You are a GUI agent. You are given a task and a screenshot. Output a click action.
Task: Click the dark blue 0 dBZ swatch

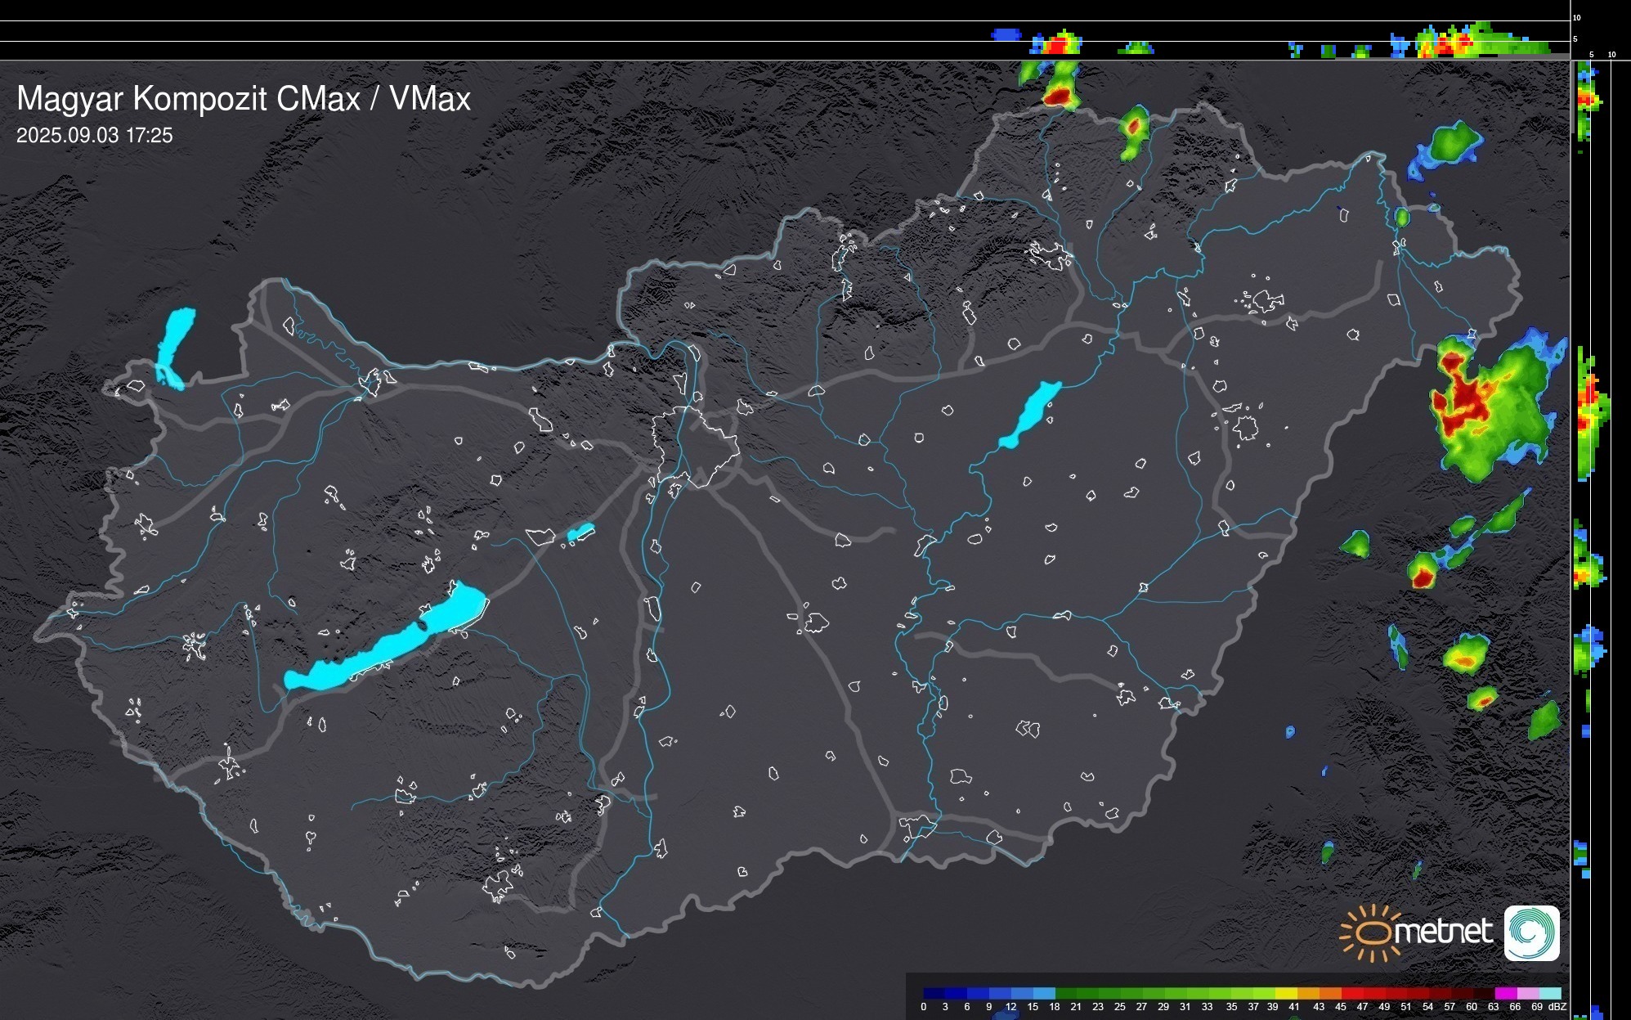tap(933, 992)
